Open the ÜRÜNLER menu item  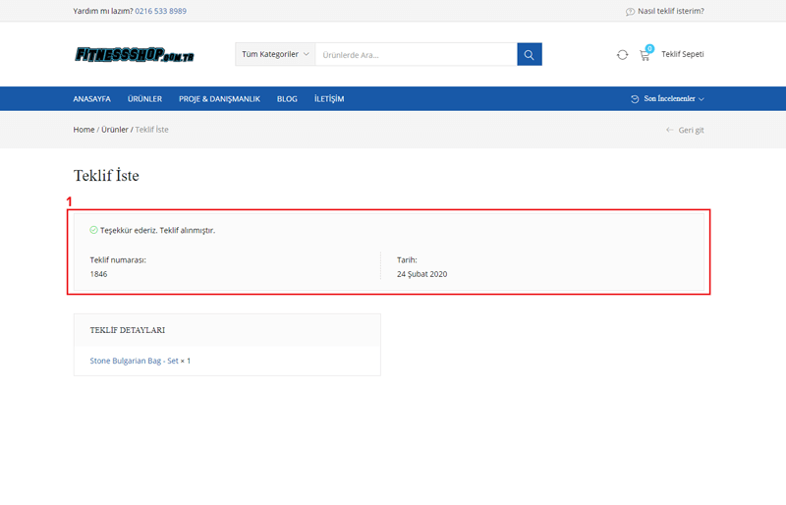pos(144,99)
